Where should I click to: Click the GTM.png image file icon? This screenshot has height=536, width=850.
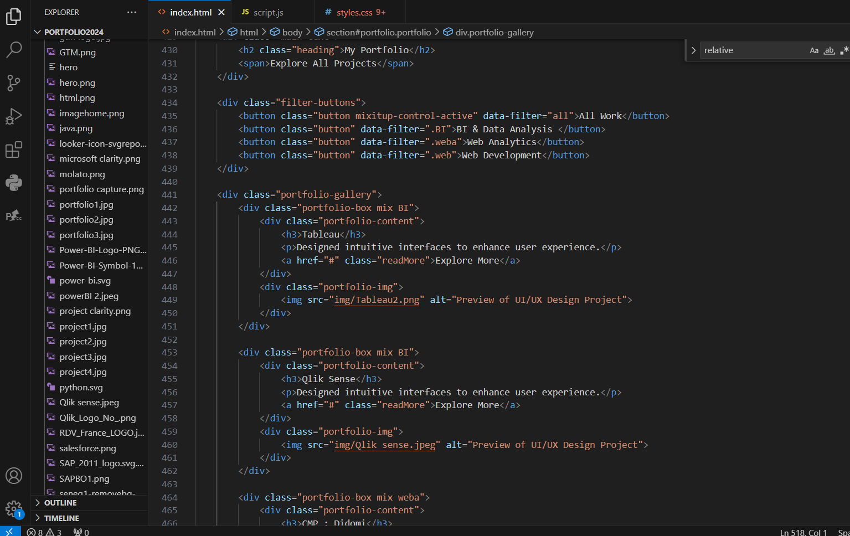coord(51,52)
